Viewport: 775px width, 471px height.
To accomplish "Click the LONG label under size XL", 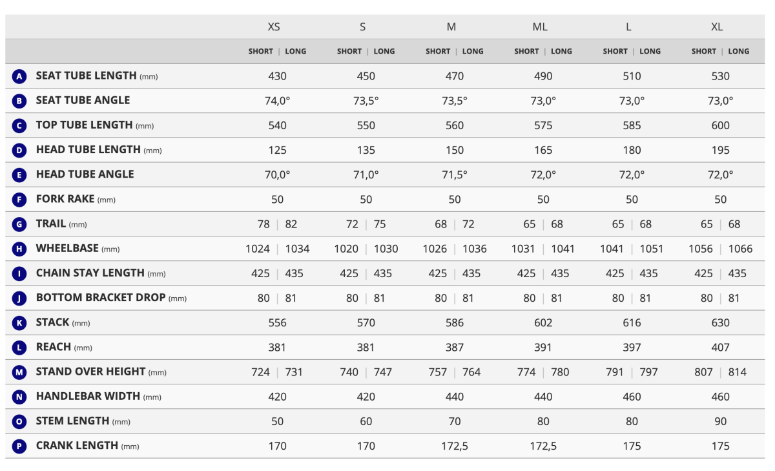I will [x=739, y=51].
